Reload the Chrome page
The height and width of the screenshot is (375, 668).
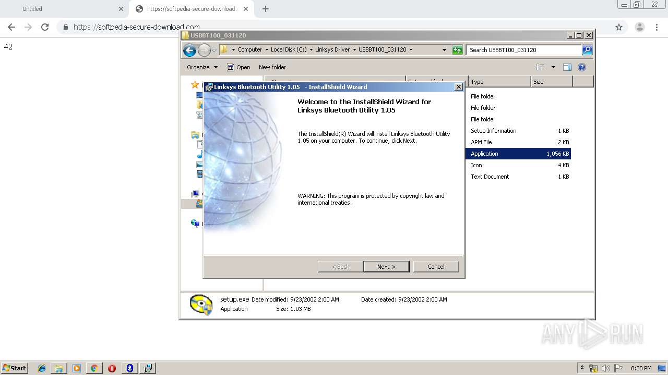click(45, 27)
